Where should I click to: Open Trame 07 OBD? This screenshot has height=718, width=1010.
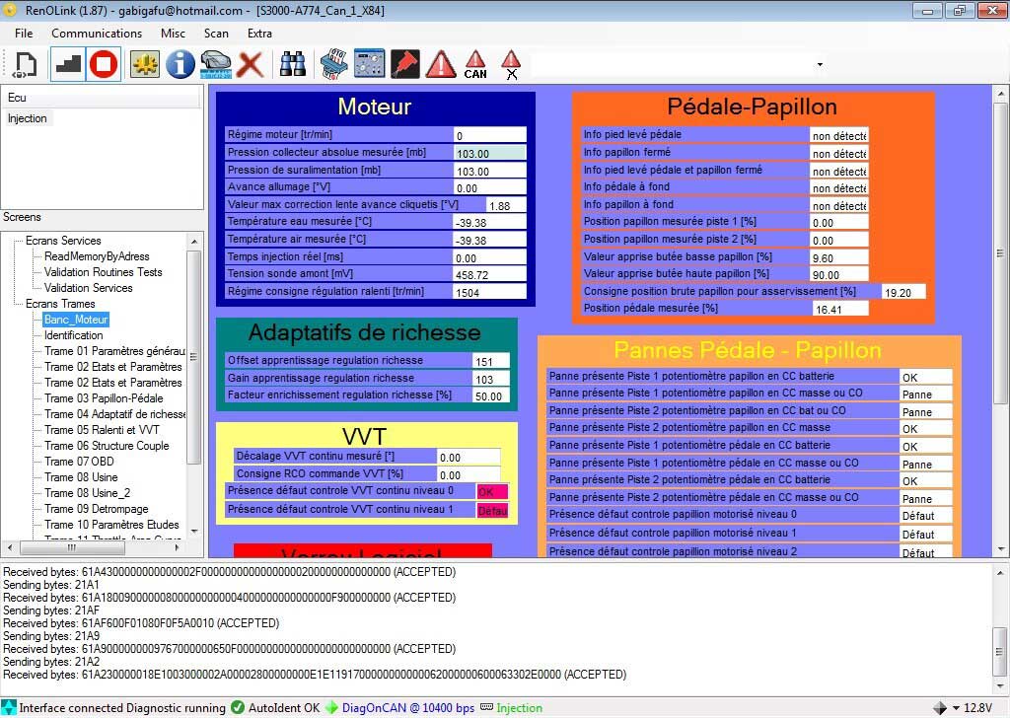[79, 461]
